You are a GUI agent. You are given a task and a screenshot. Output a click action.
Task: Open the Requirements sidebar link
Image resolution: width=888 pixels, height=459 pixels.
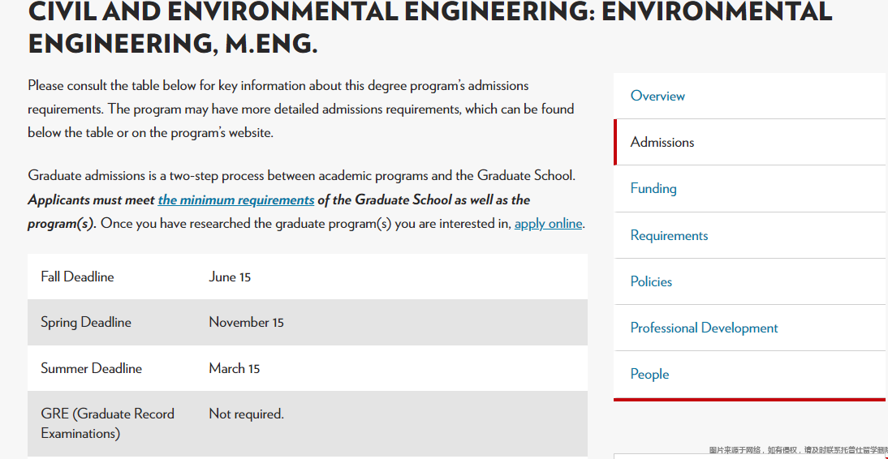669,235
